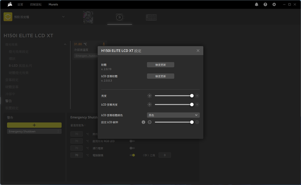The image size is (301, 185).
Task: Adjust the 設定 LCD 幀率 slider
Action: (x=173, y=122)
